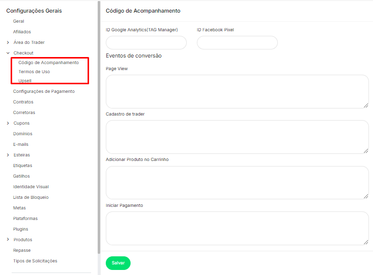This screenshot has height=275, width=373.
Task: Navigate to Lista de Bloqueio
Action: 31,197
